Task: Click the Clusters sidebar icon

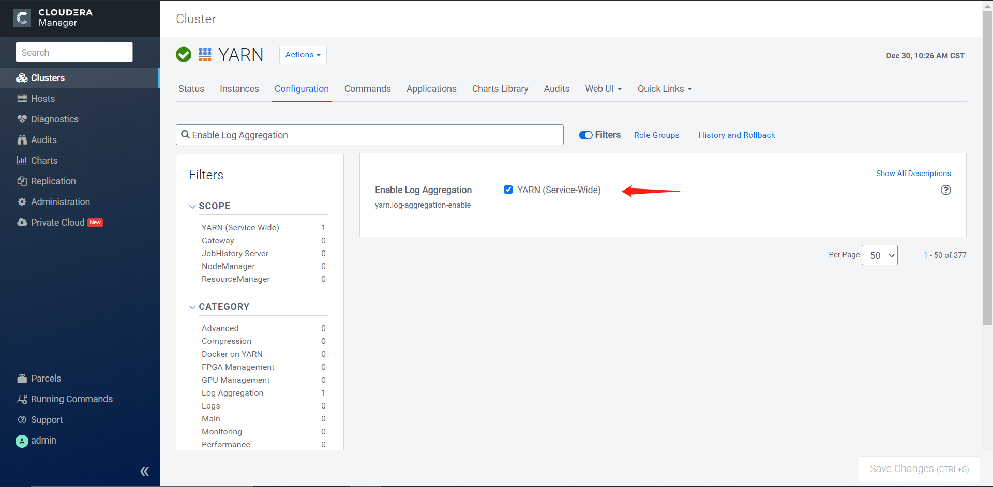Action: pos(22,78)
